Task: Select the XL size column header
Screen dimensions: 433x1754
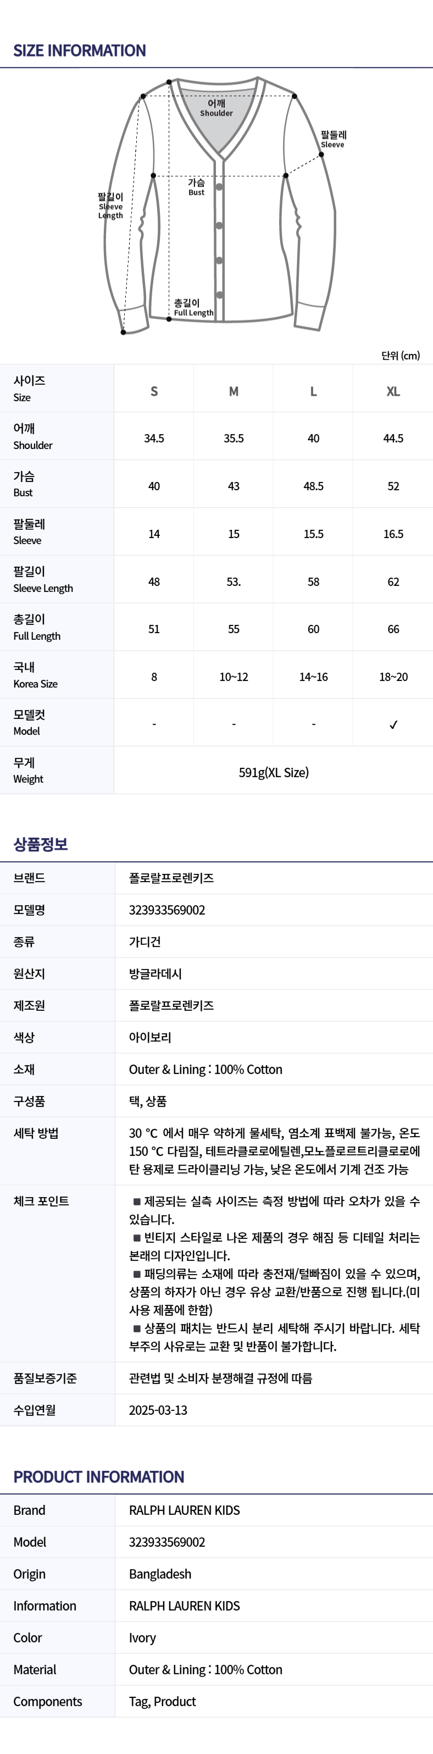Action: [393, 391]
